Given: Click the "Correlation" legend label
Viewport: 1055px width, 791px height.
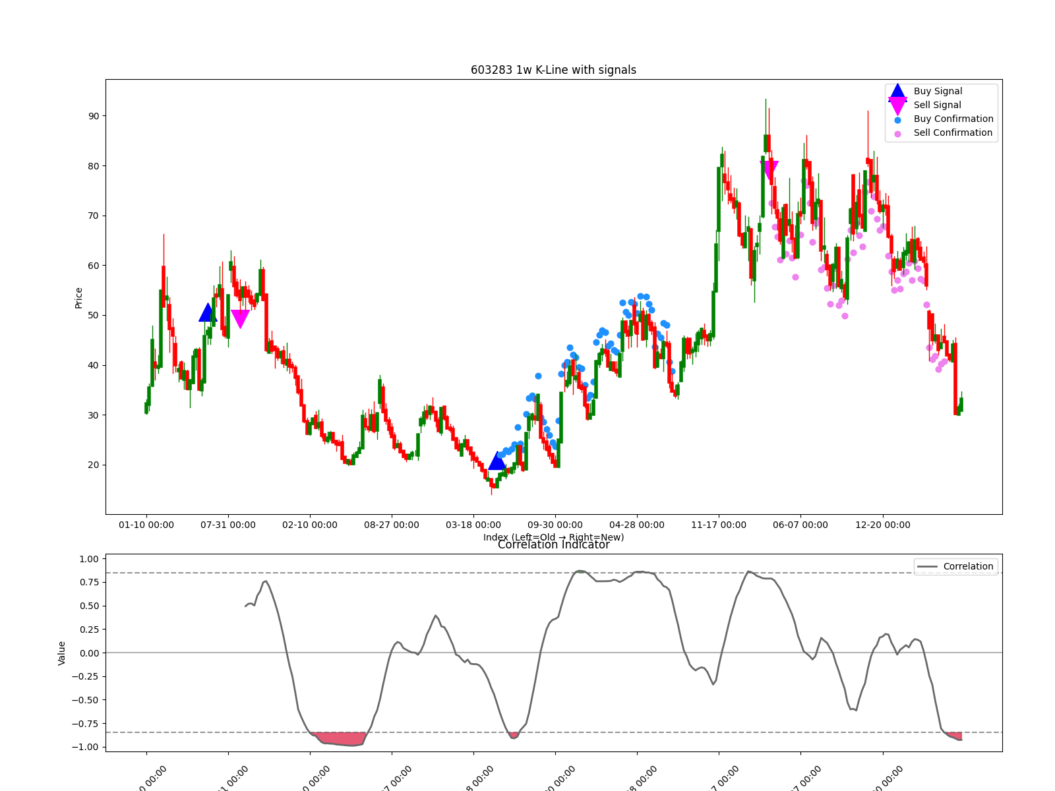Looking at the screenshot, I should point(968,567).
